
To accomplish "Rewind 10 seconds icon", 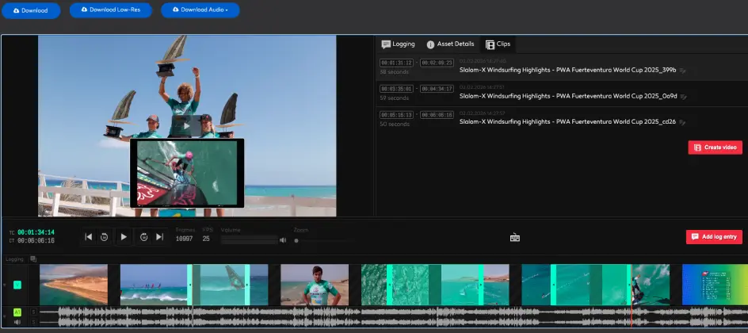I will point(104,236).
